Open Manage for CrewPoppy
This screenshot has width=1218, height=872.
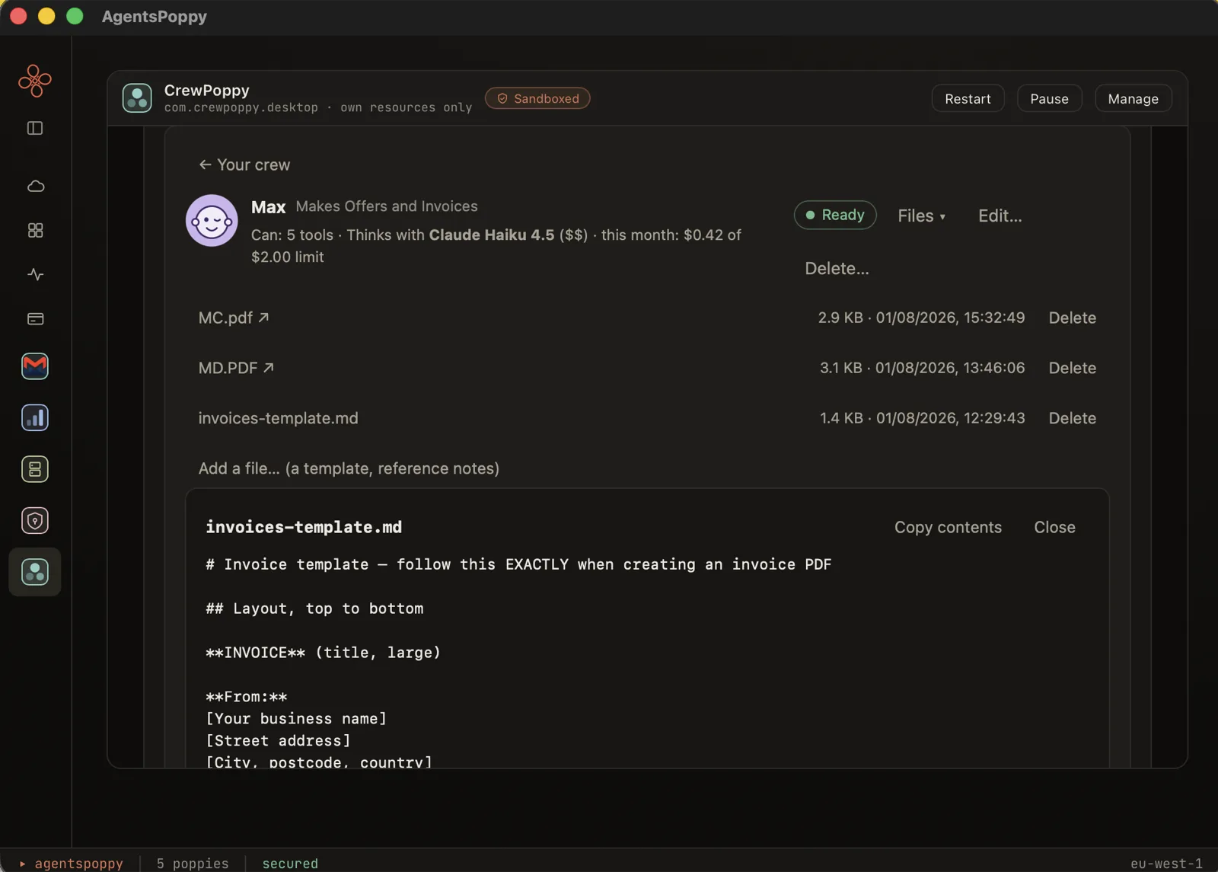(x=1133, y=98)
